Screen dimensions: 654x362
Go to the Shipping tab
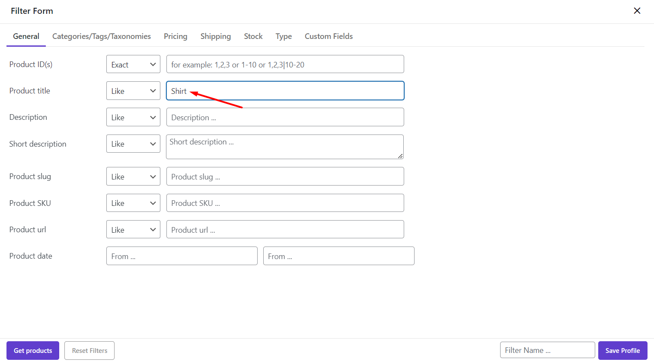pos(216,36)
